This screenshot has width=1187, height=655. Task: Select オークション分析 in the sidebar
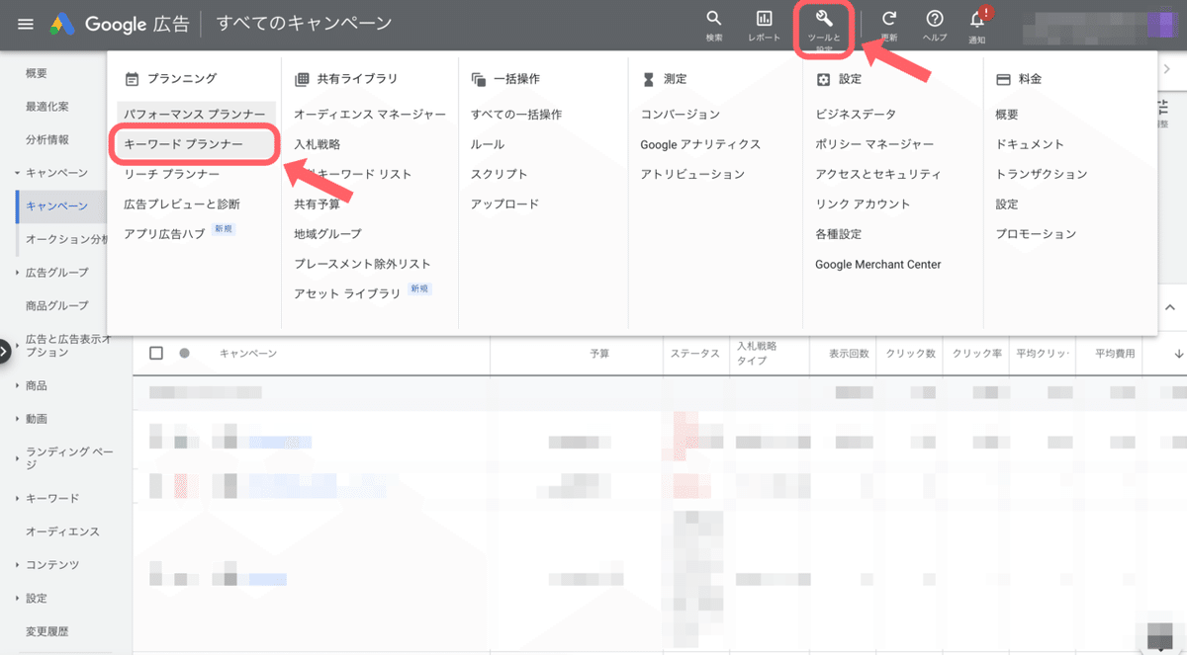tap(61, 241)
